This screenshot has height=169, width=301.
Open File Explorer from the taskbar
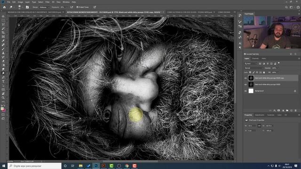pyautogui.click(x=80, y=166)
